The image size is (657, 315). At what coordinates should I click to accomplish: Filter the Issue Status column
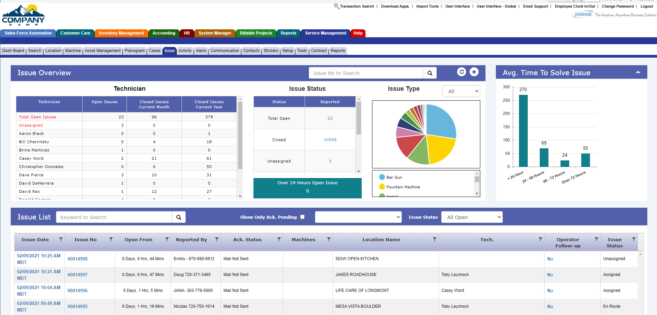pos(634,239)
